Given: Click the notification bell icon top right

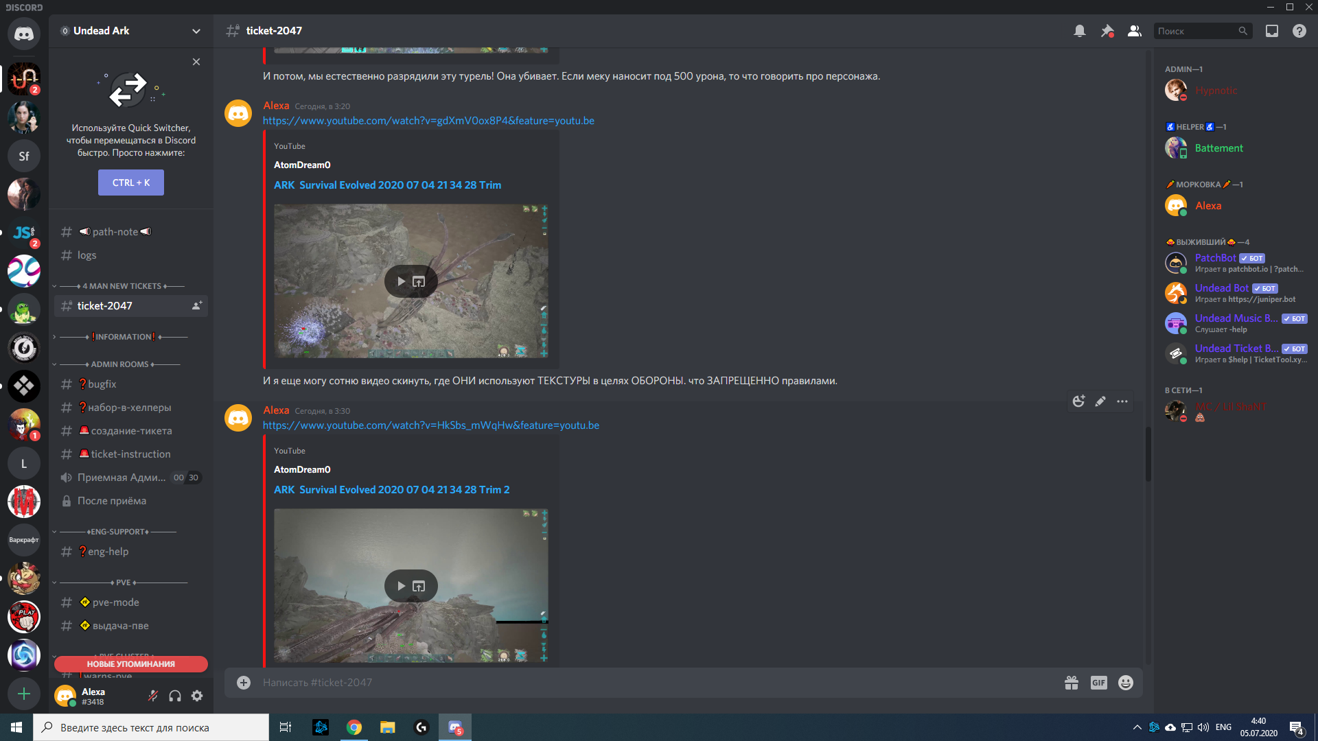Looking at the screenshot, I should tap(1078, 31).
